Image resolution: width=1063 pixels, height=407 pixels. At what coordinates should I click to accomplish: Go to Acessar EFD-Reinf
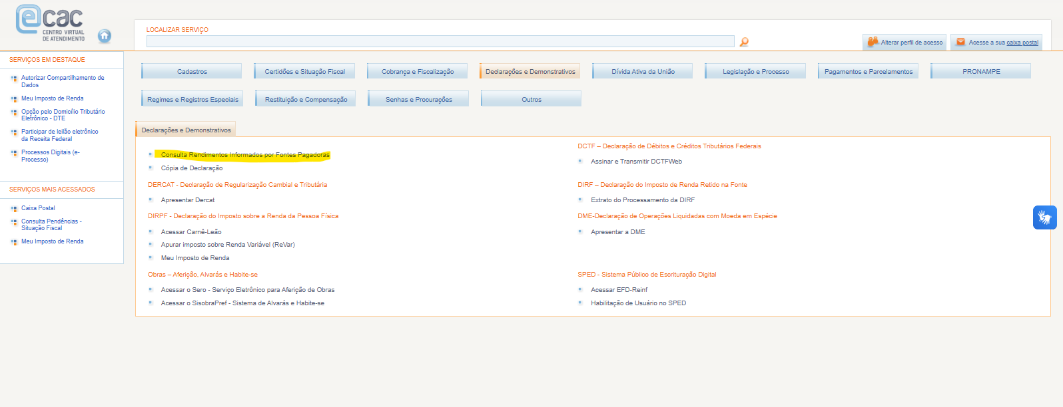pos(619,290)
